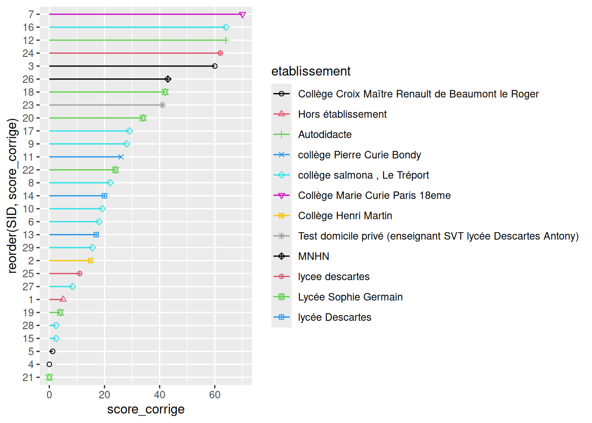Click the Collège Marie Curie Paris legend key
The width and height of the screenshot is (592, 423).
(281, 195)
